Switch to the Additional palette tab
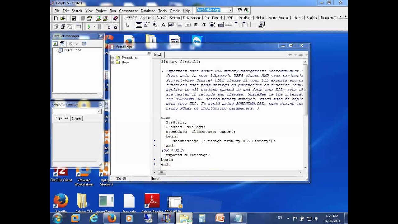This screenshot has height=224, width=398. pyautogui.click(x=147, y=18)
